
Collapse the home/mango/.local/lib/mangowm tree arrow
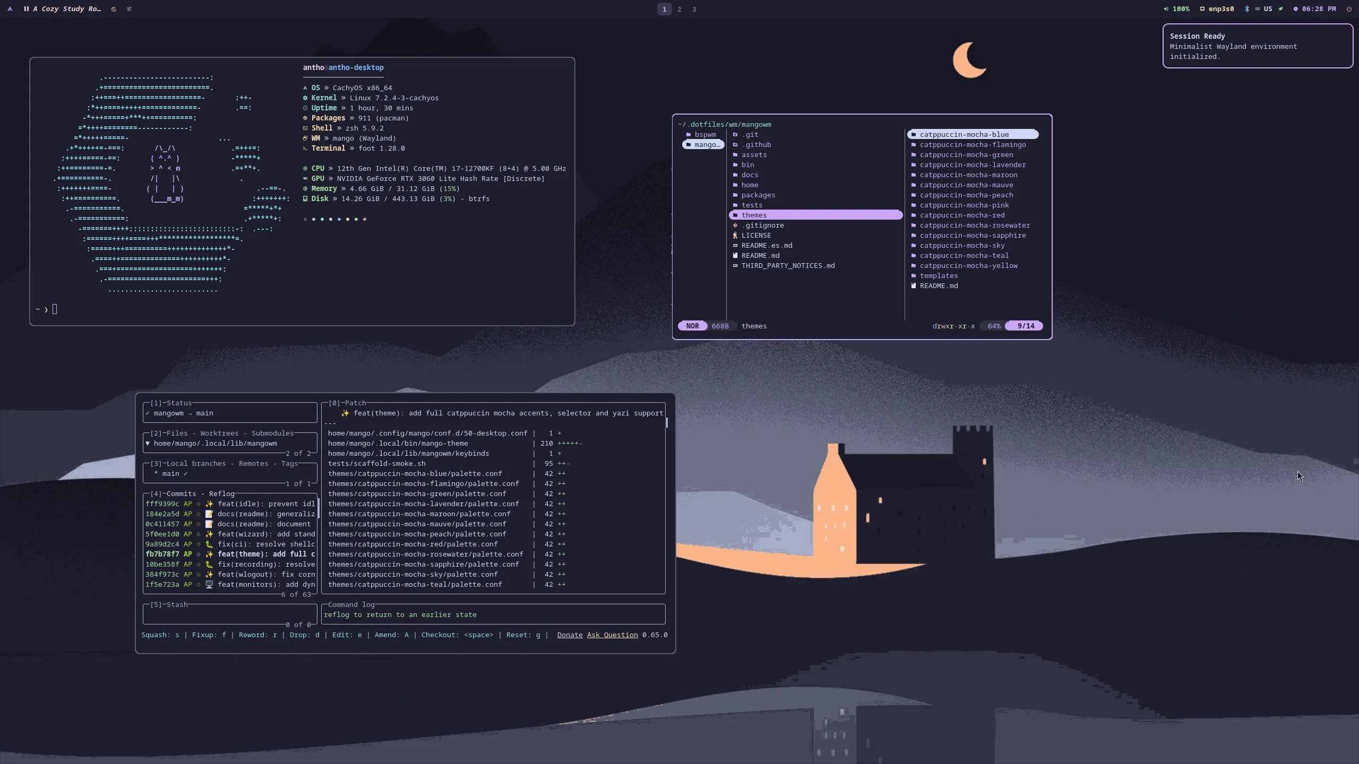[x=148, y=444]
